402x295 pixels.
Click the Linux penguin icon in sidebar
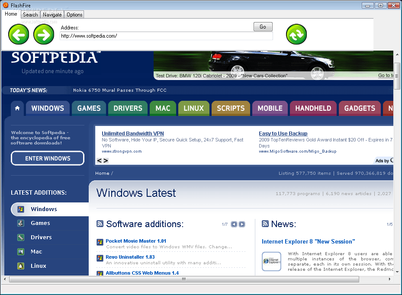(x=21, y=266)
